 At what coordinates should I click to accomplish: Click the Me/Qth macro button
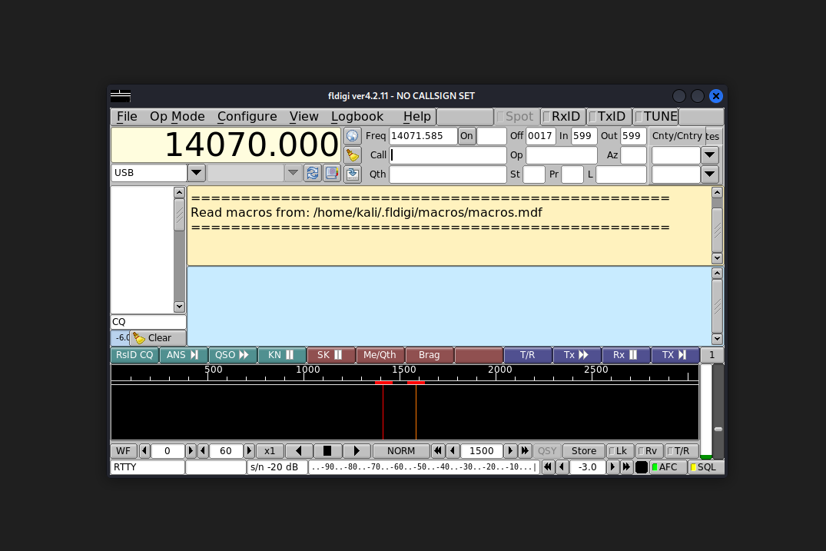pyautogui.click(x=380, y=355)
